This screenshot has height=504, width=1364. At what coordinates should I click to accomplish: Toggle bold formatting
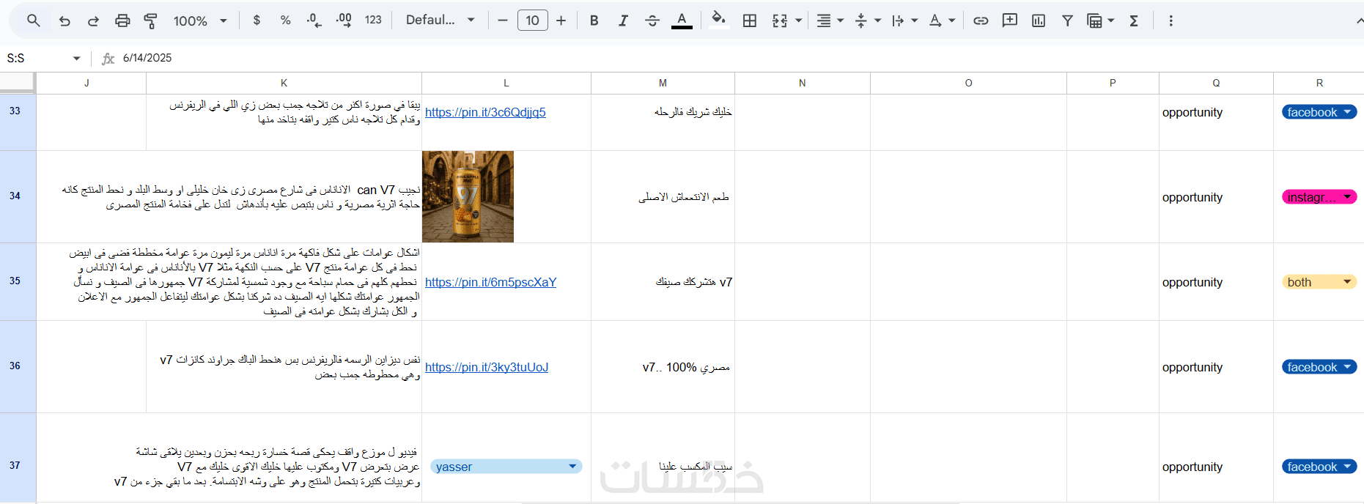[x=594, y=21]
